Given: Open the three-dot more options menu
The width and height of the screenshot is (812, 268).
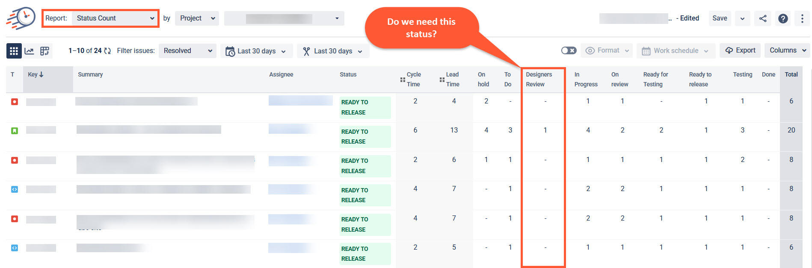Looking at the screenshot, I should [x=802, y=18].
